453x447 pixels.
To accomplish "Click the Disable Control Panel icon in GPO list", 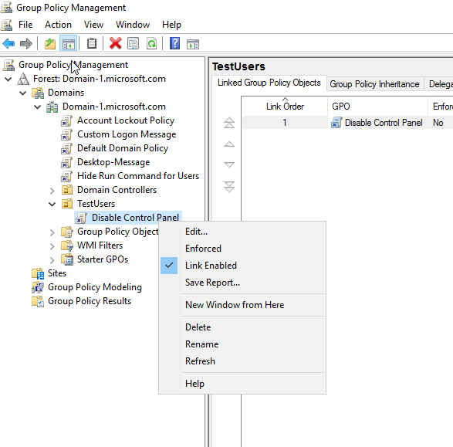I will (x=336, y=123).
